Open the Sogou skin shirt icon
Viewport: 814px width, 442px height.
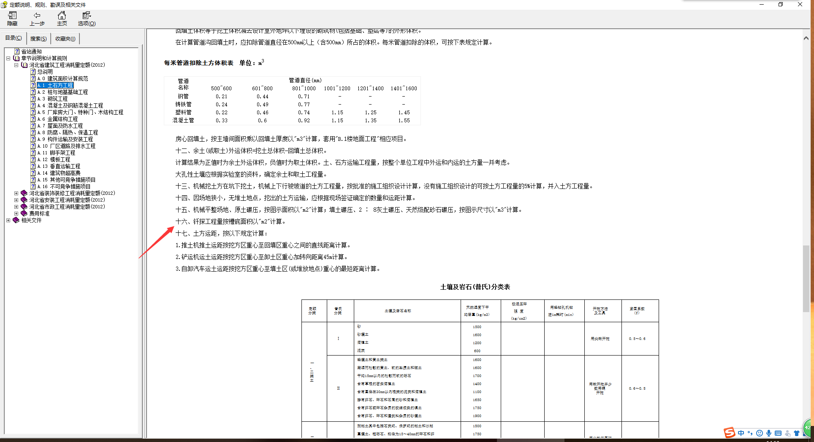point(797,433)
